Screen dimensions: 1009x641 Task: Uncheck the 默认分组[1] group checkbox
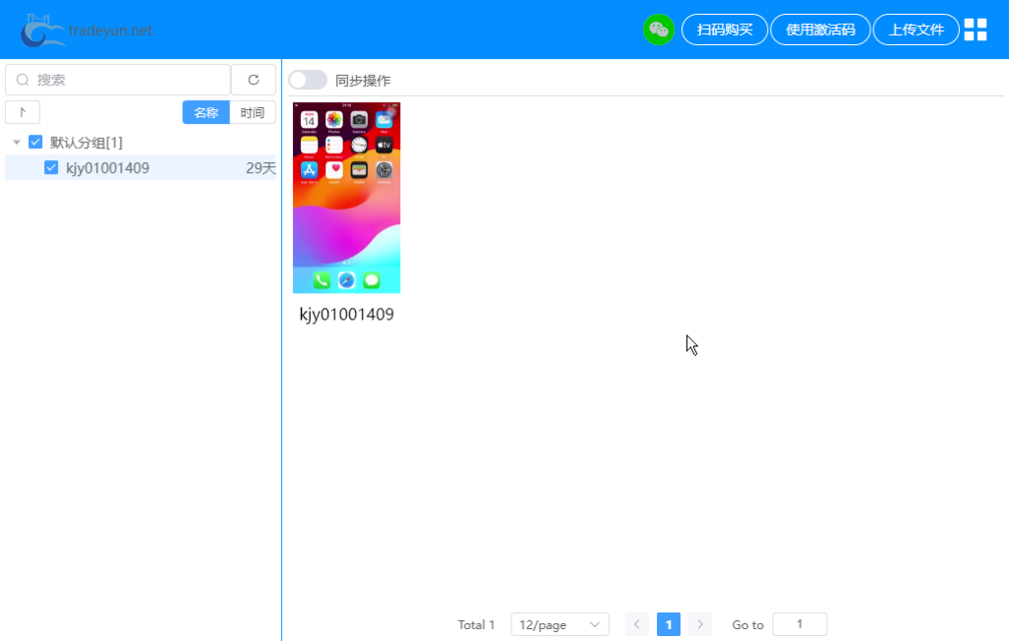tap(35, 143)
